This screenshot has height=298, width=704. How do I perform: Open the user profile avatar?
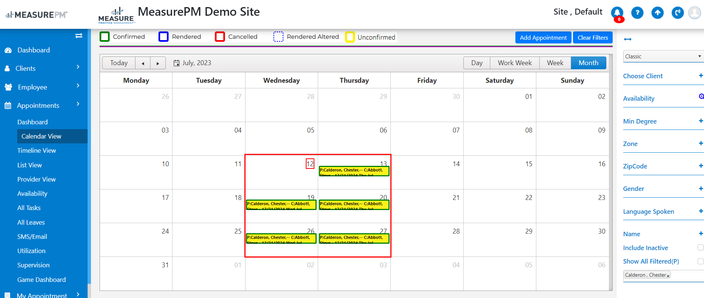(695, 13)
